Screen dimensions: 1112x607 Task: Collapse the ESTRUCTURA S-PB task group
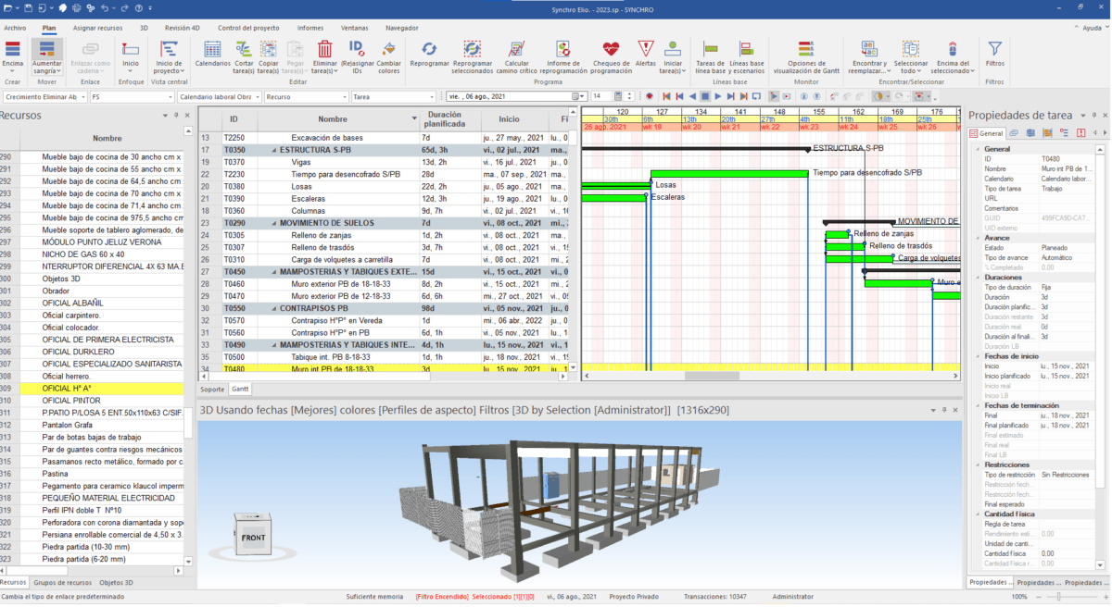point(273,149)
